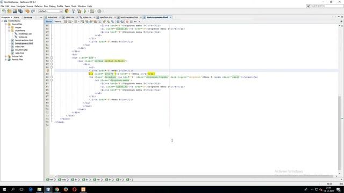The height and width of the screenshot is (193, 344).
Task: Collapse the Source Files node
Action: tap(6, 24)
